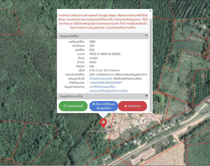Click the red ปิดหน้าต่าง close window button
The image size is (210, 166).
click(133, 106)
